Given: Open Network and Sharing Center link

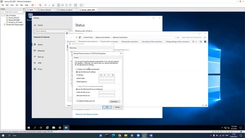Looking at the screenshot, I should tap(87, 114).
